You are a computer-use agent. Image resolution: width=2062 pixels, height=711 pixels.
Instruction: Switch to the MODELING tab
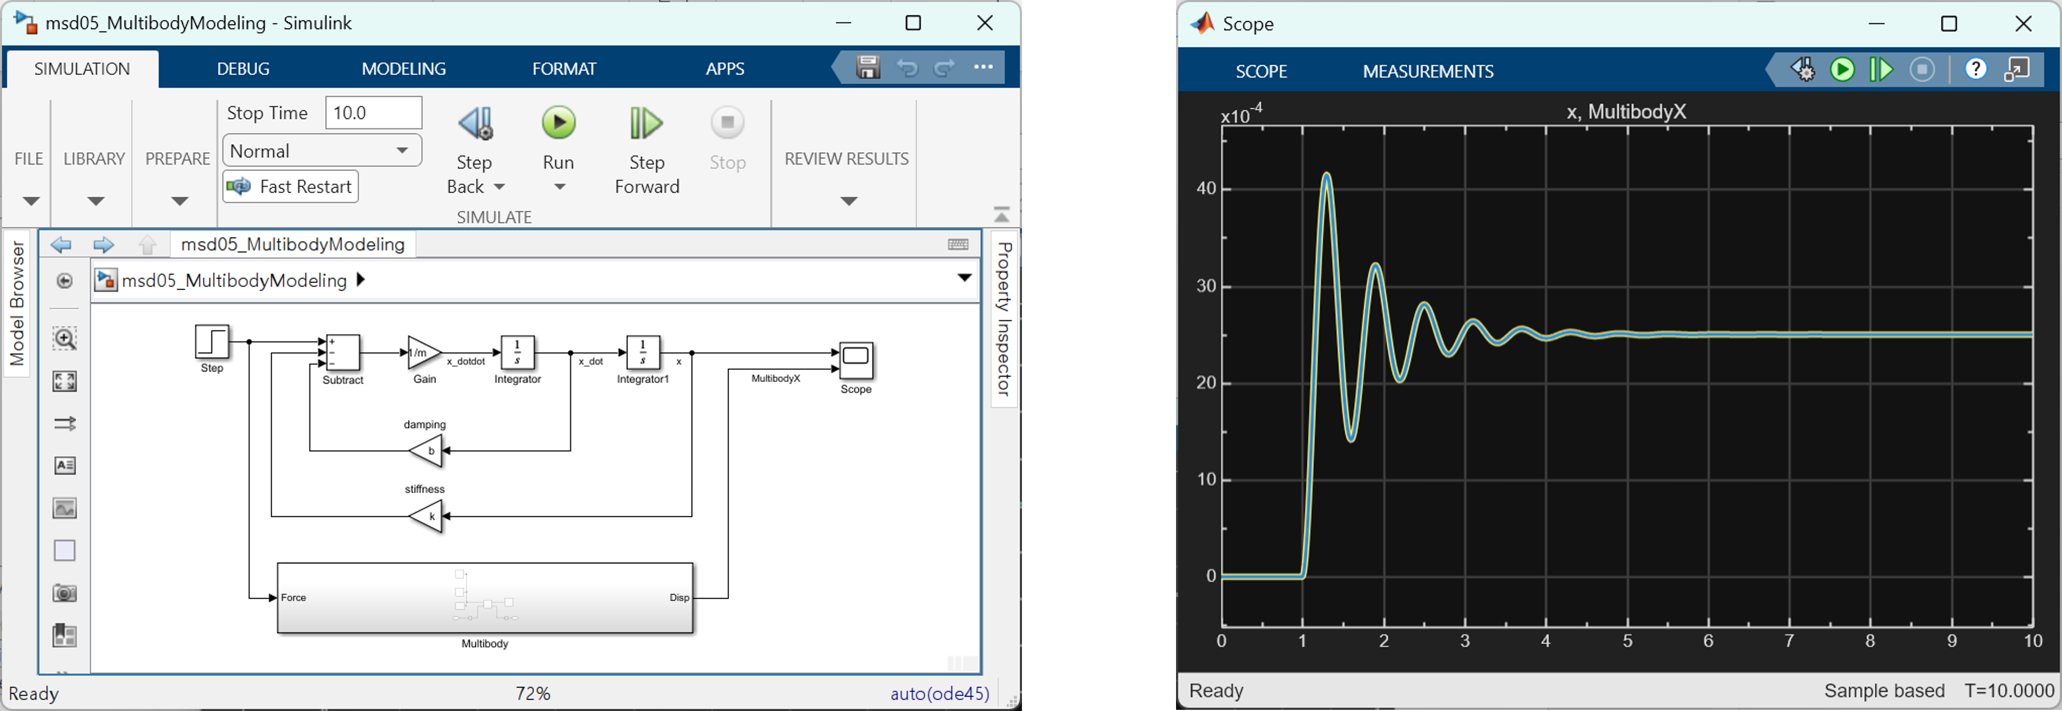click(403, 69)
